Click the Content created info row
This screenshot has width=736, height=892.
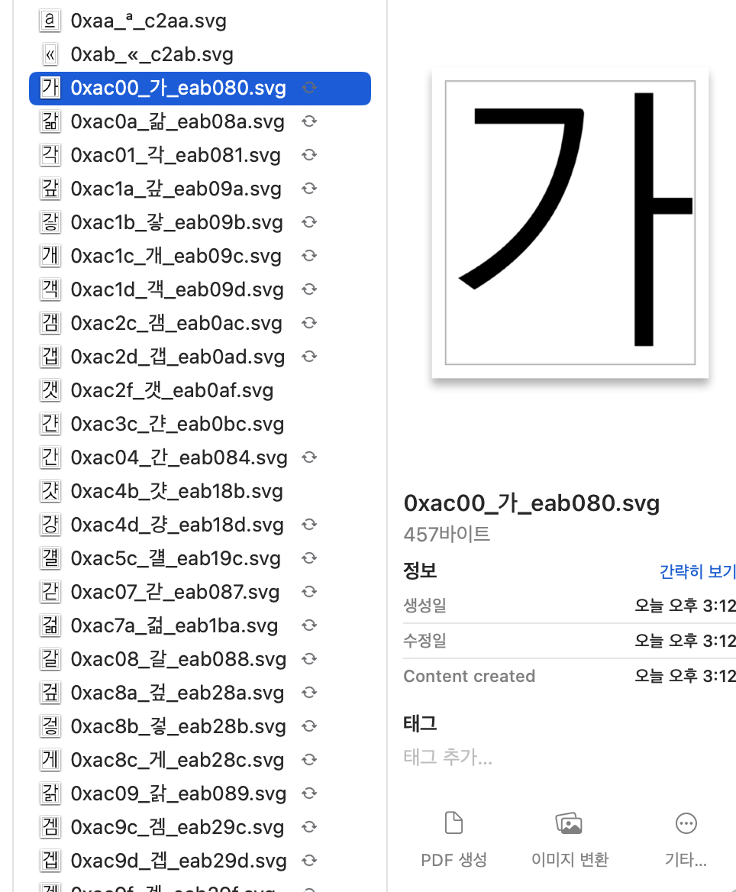point(569,676)
